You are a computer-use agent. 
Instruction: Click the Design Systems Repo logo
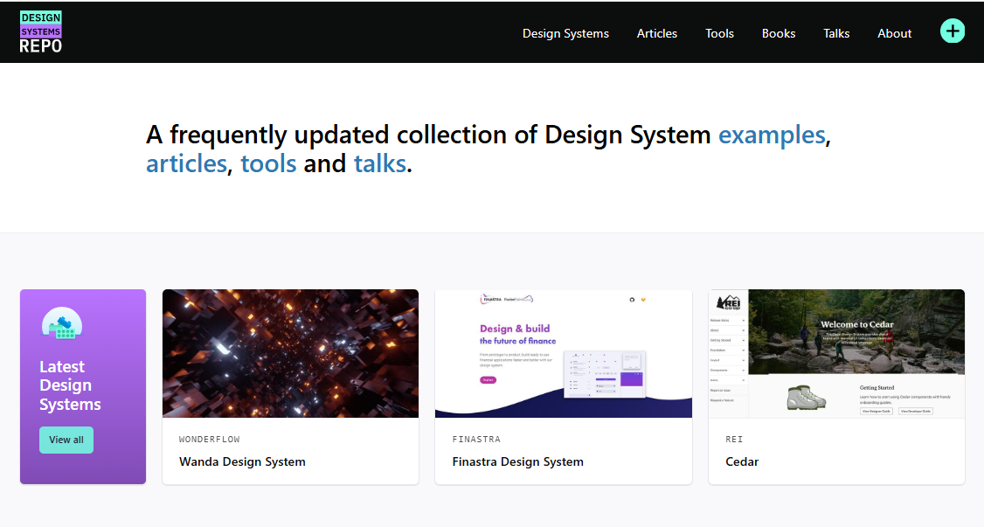click(x=41, y=32)
